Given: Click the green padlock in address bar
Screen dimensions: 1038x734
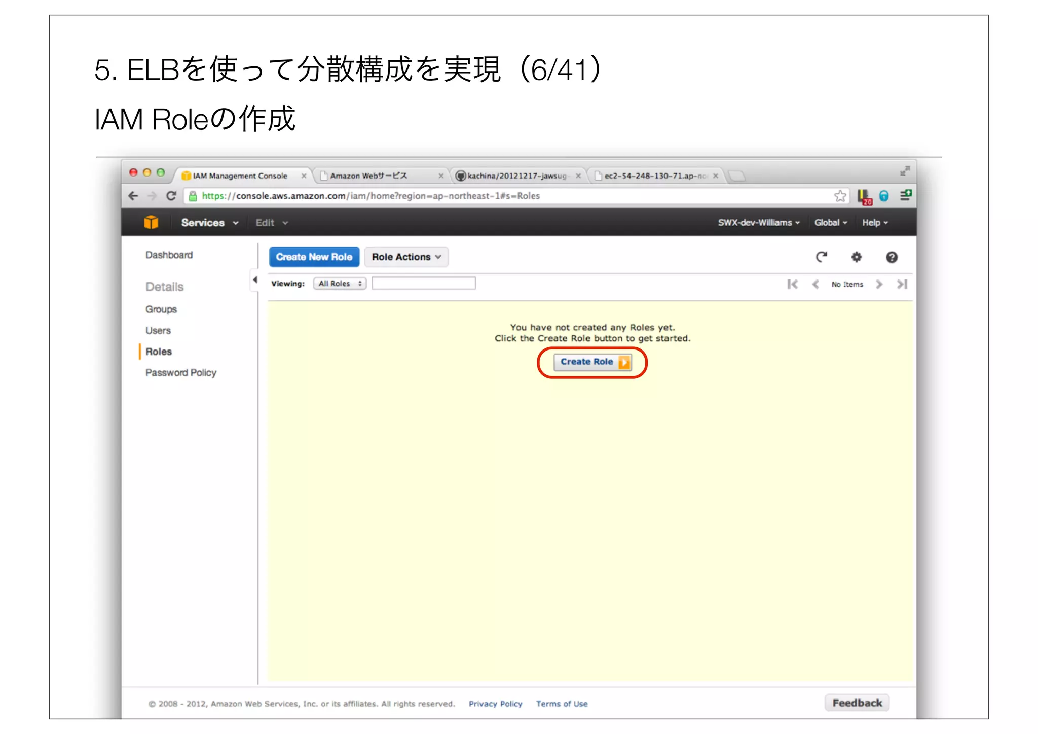Looking at the screenshot, I should (193, 196).
